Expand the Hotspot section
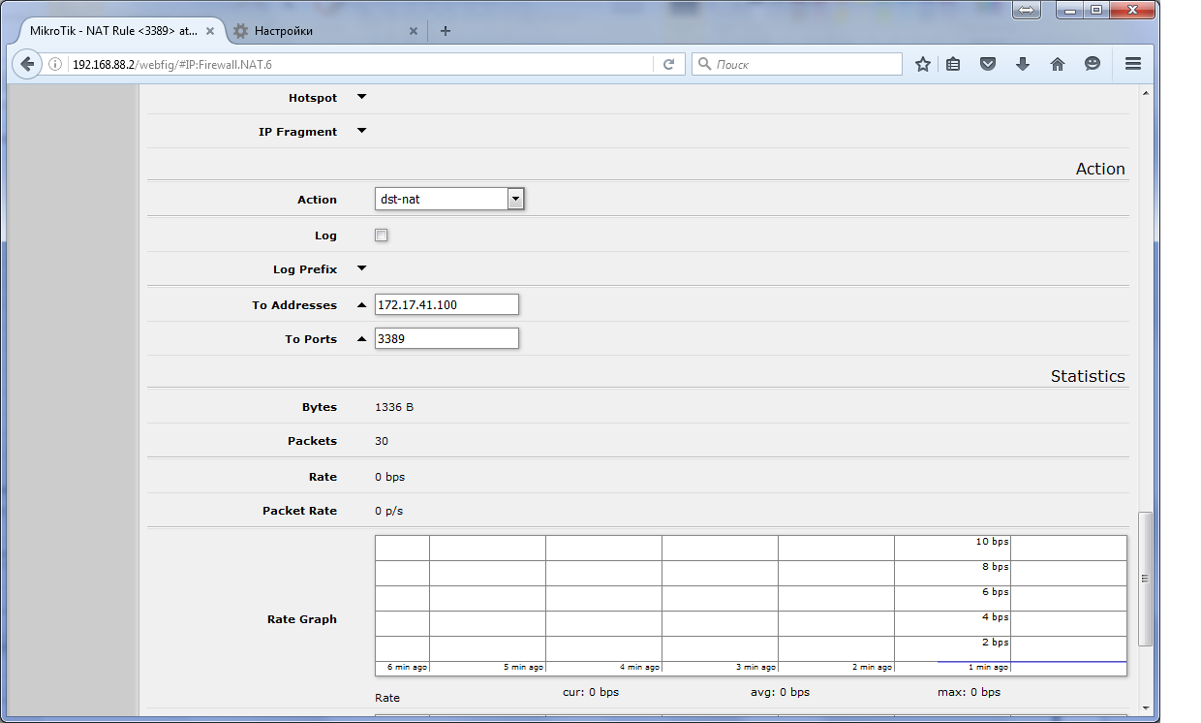 tap(361, 97)
